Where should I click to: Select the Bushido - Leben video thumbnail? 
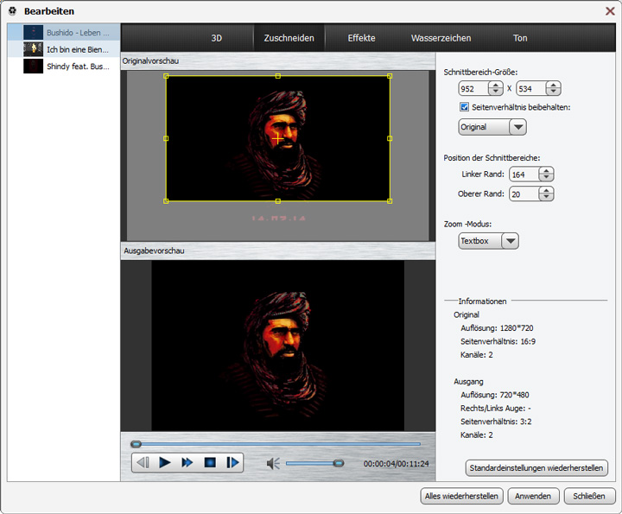[x=34, y=33]
